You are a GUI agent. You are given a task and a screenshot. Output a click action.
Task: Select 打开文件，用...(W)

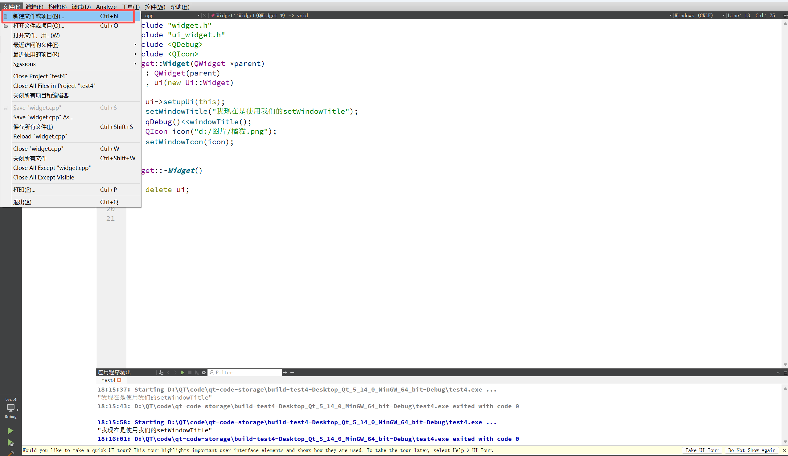pyautogui.click(x=70, y=35)
